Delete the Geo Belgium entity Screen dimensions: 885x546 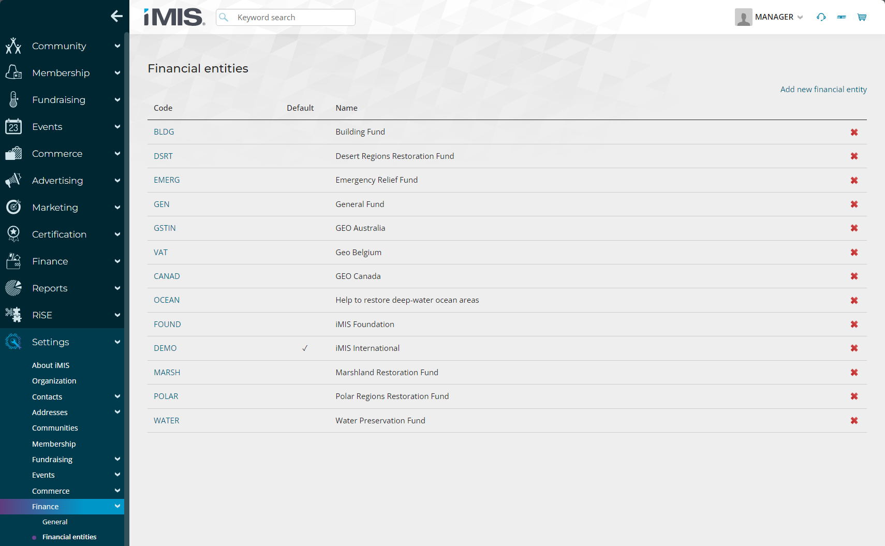coord(854,253)
